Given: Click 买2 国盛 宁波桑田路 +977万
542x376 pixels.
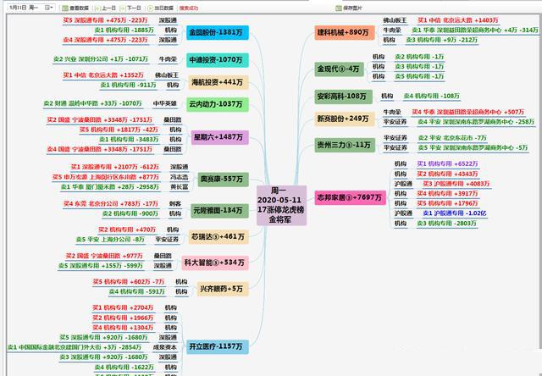Looking at the screenshot, I should [x=104, y=257].
